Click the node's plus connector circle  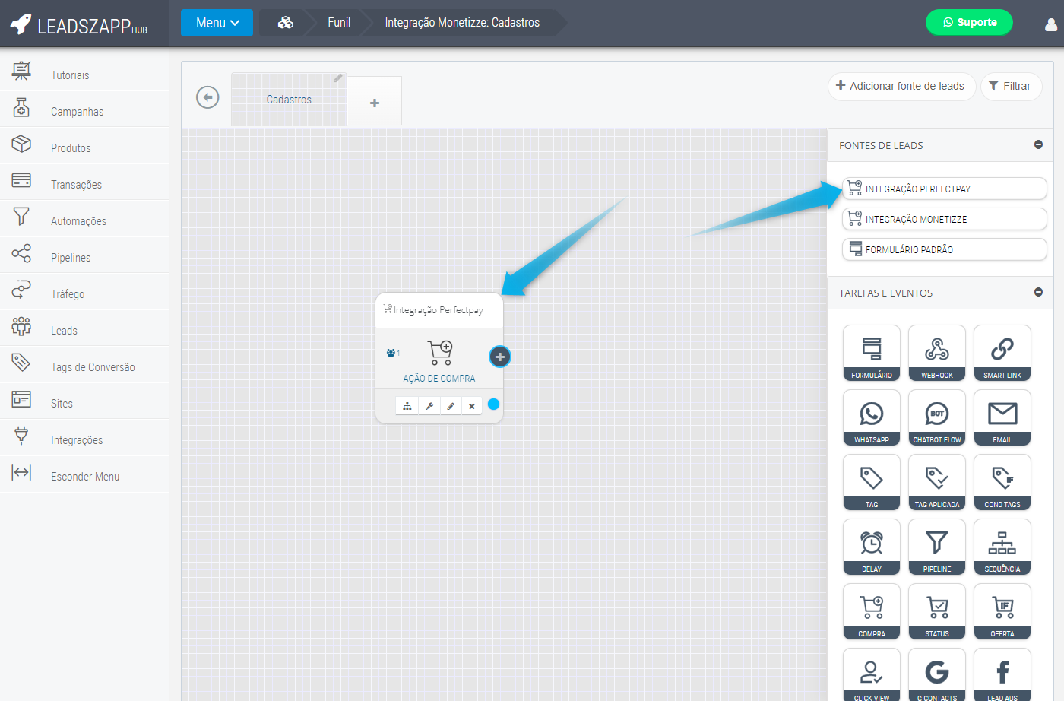point(499,357)
